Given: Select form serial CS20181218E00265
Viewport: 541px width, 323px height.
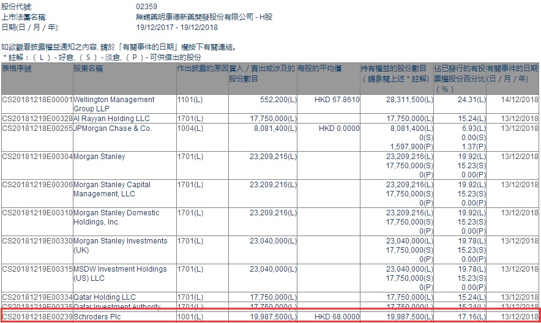Looking at the screenshot, I should (x=37, y=128).
